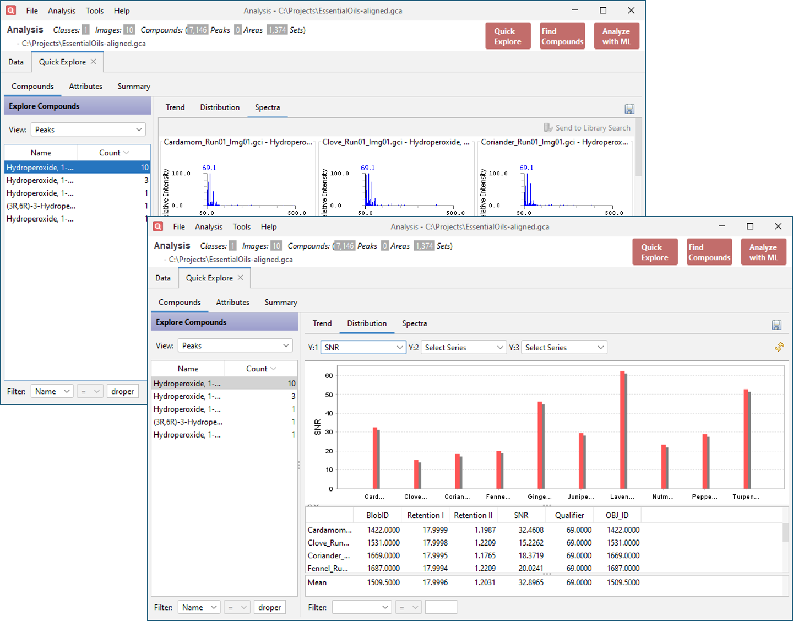Click the Retention I column header in the data table
This screenshot has width=793, height=621.
(x=425, y=515)
